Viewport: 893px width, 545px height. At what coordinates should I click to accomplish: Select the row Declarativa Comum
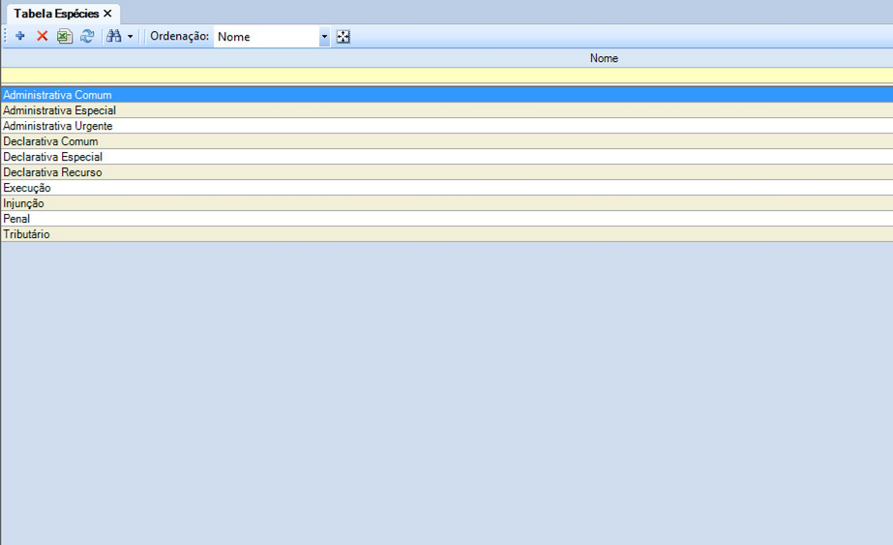click(447, 141)
